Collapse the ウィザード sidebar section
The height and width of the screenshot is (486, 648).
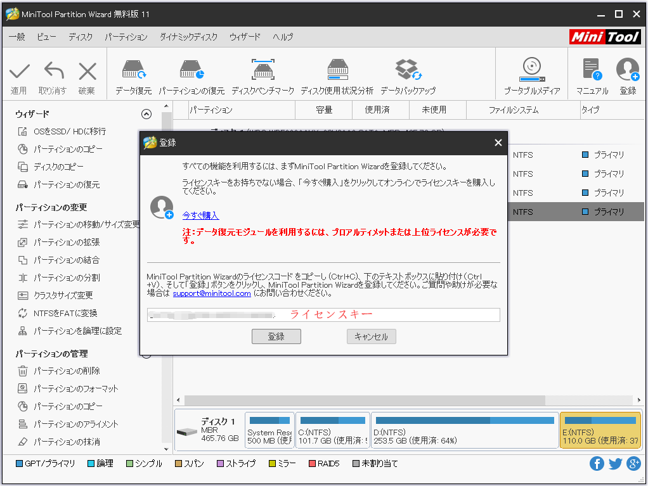[146, 114]
